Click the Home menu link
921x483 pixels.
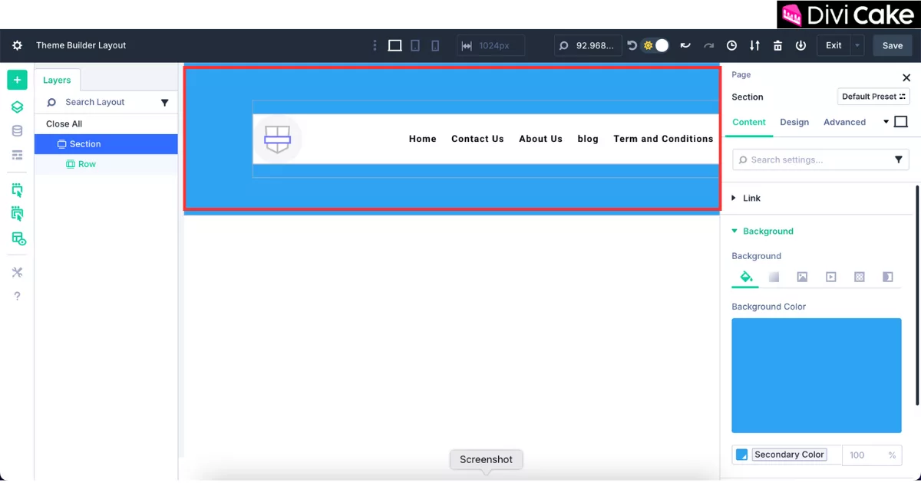point(422,139)
